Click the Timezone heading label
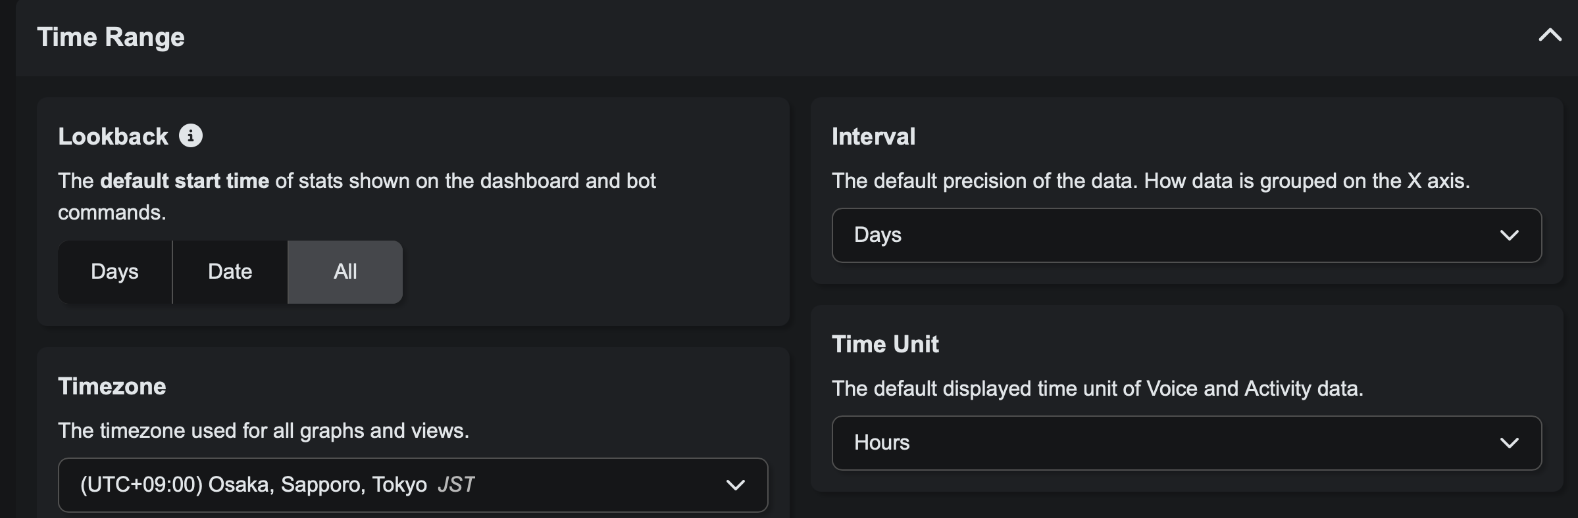 coord(112,387)
